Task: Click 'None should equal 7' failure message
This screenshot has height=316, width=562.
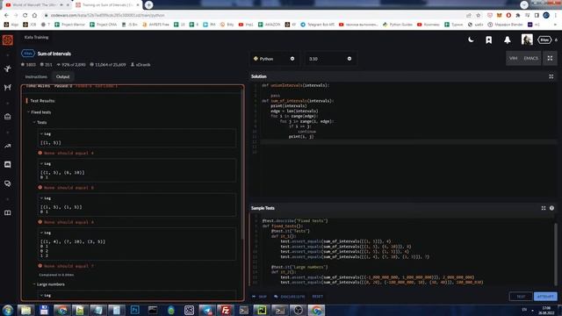Action: 68,266
